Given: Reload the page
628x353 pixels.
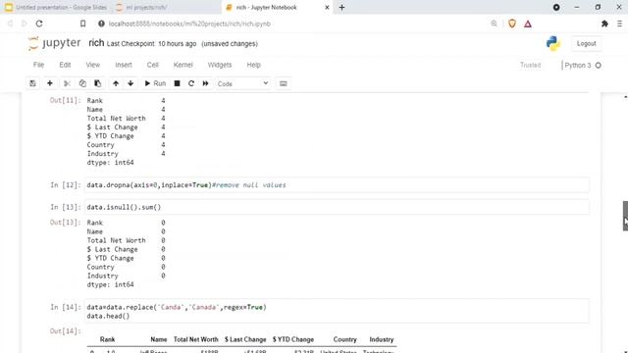Looking at the screenshot, I should tap(39, 24).
